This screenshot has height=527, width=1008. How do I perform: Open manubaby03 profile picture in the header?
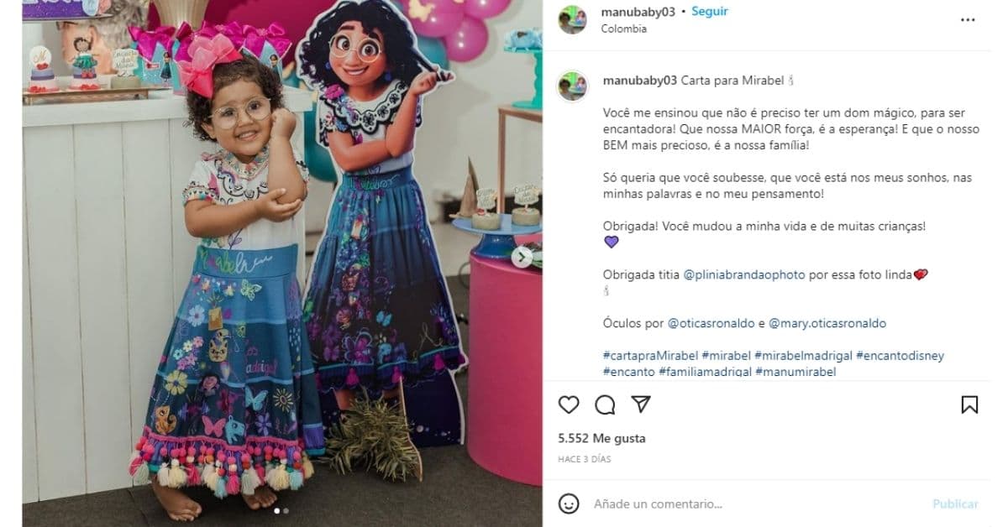573,19
